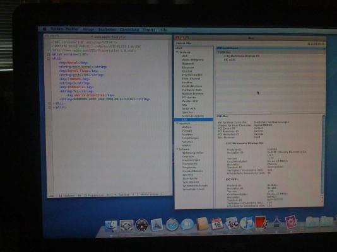
Task: Open the Ablage menu
Action: 88,30
